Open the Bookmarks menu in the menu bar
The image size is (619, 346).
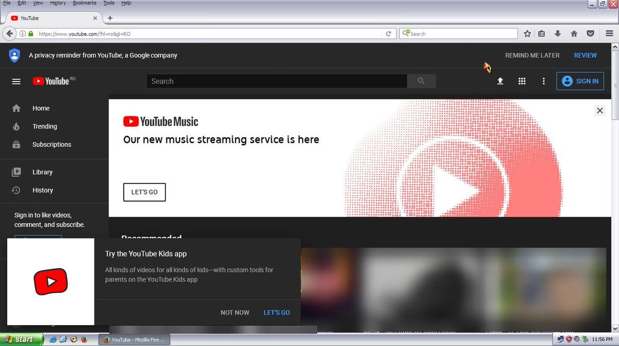coord(84,3)
